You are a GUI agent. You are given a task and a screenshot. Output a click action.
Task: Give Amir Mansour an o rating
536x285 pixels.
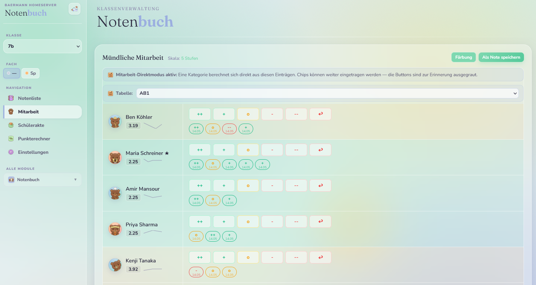[x=248, y=186]
